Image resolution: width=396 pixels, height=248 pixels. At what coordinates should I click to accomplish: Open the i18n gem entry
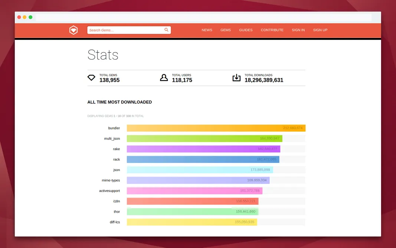tap(117, 201)
